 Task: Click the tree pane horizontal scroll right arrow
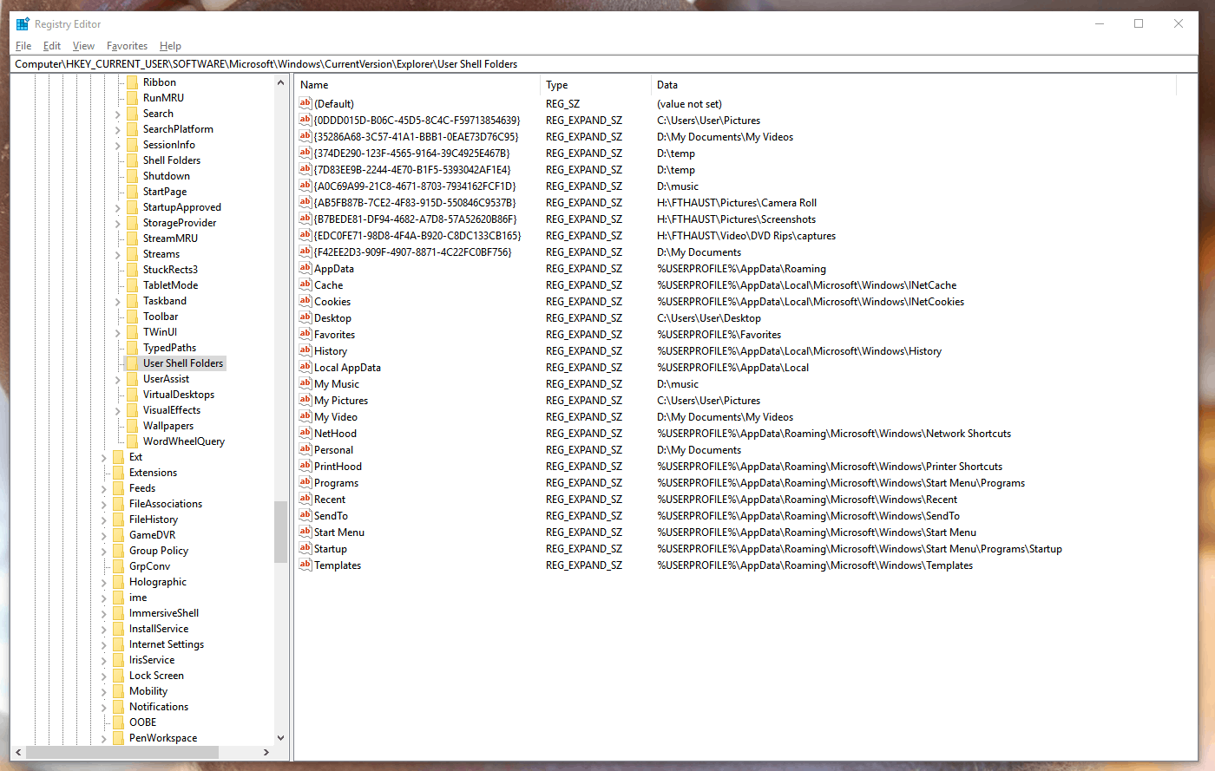266,753
